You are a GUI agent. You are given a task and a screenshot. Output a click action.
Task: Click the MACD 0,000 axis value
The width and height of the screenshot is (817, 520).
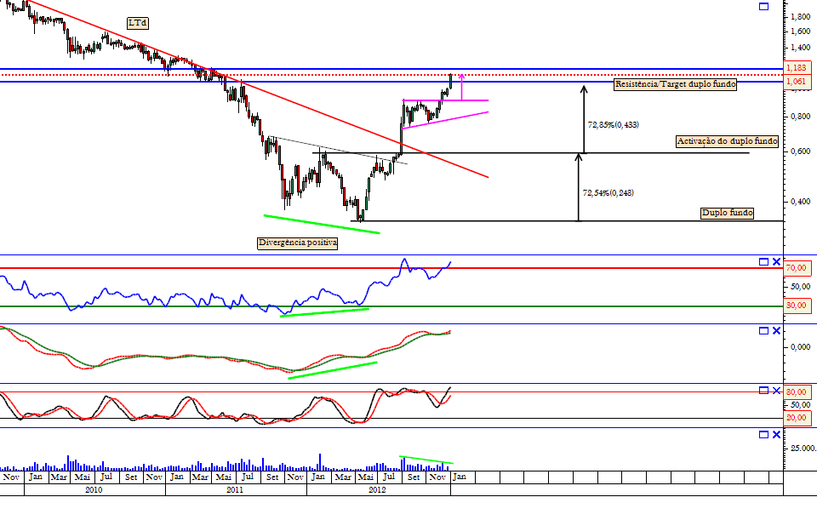[800, 347]
